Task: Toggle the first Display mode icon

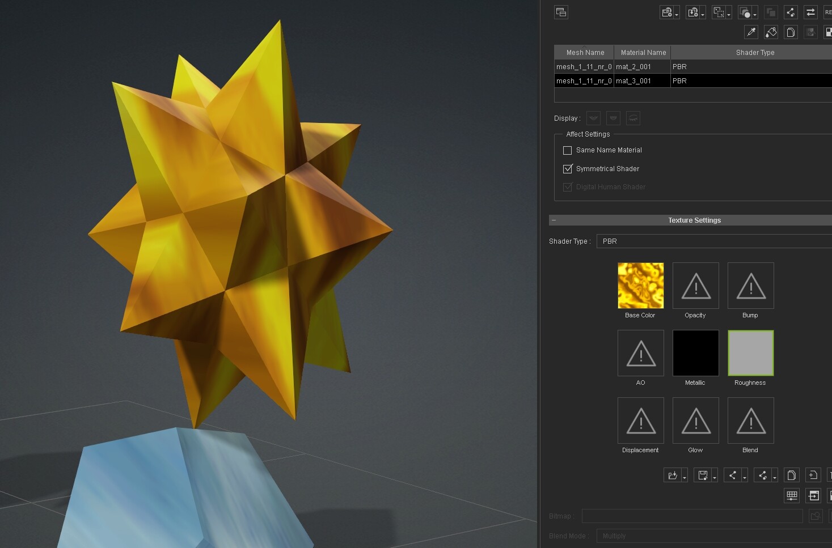Action: (593, 118)
